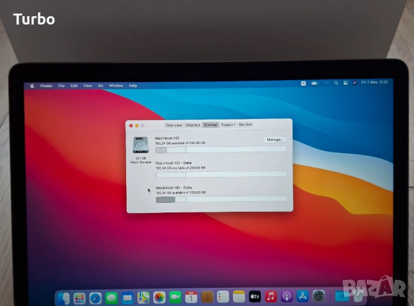This screenshot has width=414, height=306.
Task: Open the Help menu
Action: [x=133, y=86]
